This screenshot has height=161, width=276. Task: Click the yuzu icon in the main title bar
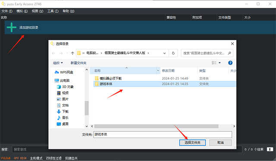(3, 4)
